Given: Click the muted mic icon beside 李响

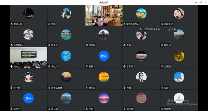Looking at the screenshot, I should pyautogui.click(x=87, y=109).
